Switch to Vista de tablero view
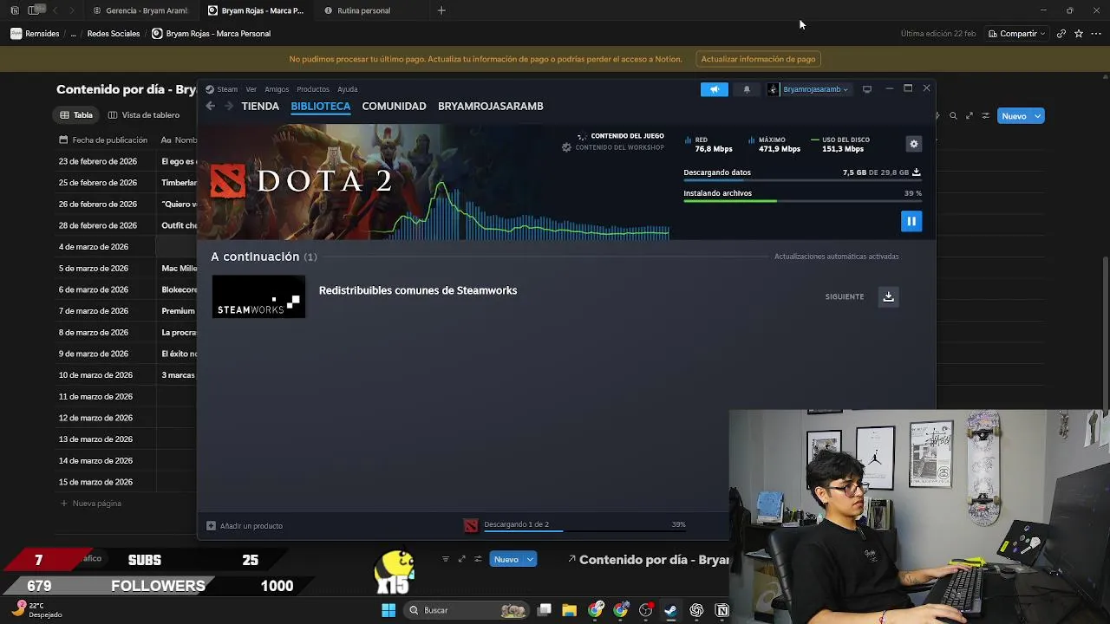This screenshot has width=1110, height=624. tap(144, 114)
